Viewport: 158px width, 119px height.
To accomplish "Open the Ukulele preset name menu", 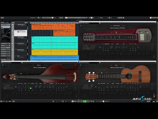I will tap(117, 65).
